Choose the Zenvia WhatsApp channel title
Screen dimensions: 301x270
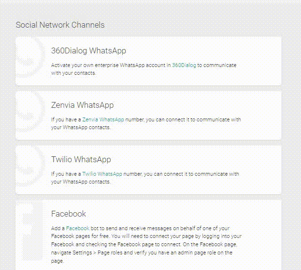[x=82, y=105]
